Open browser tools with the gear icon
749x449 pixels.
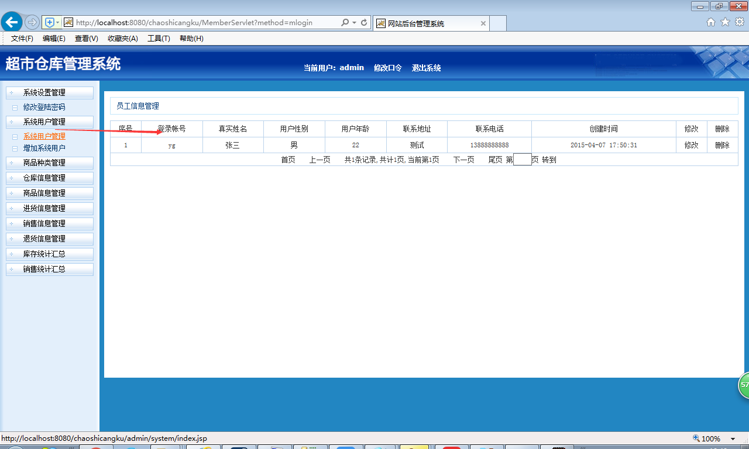click(740, 22)
